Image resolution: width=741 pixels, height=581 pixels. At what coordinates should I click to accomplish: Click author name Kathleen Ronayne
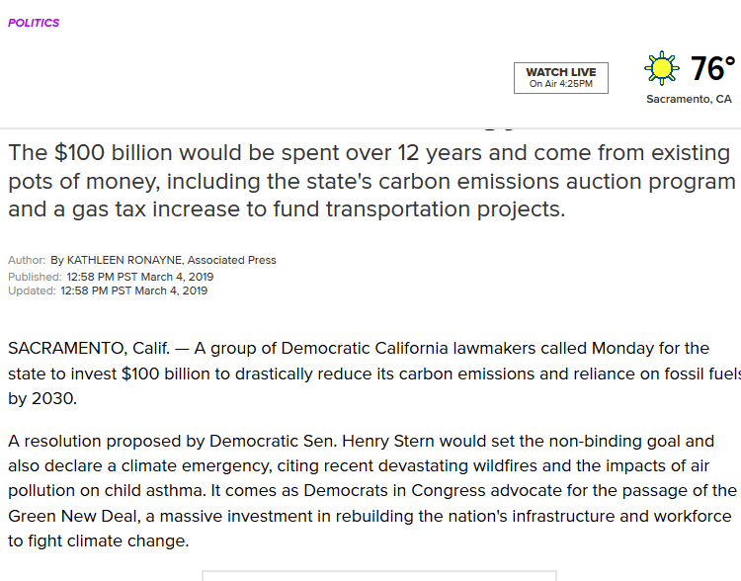point(123,260)
